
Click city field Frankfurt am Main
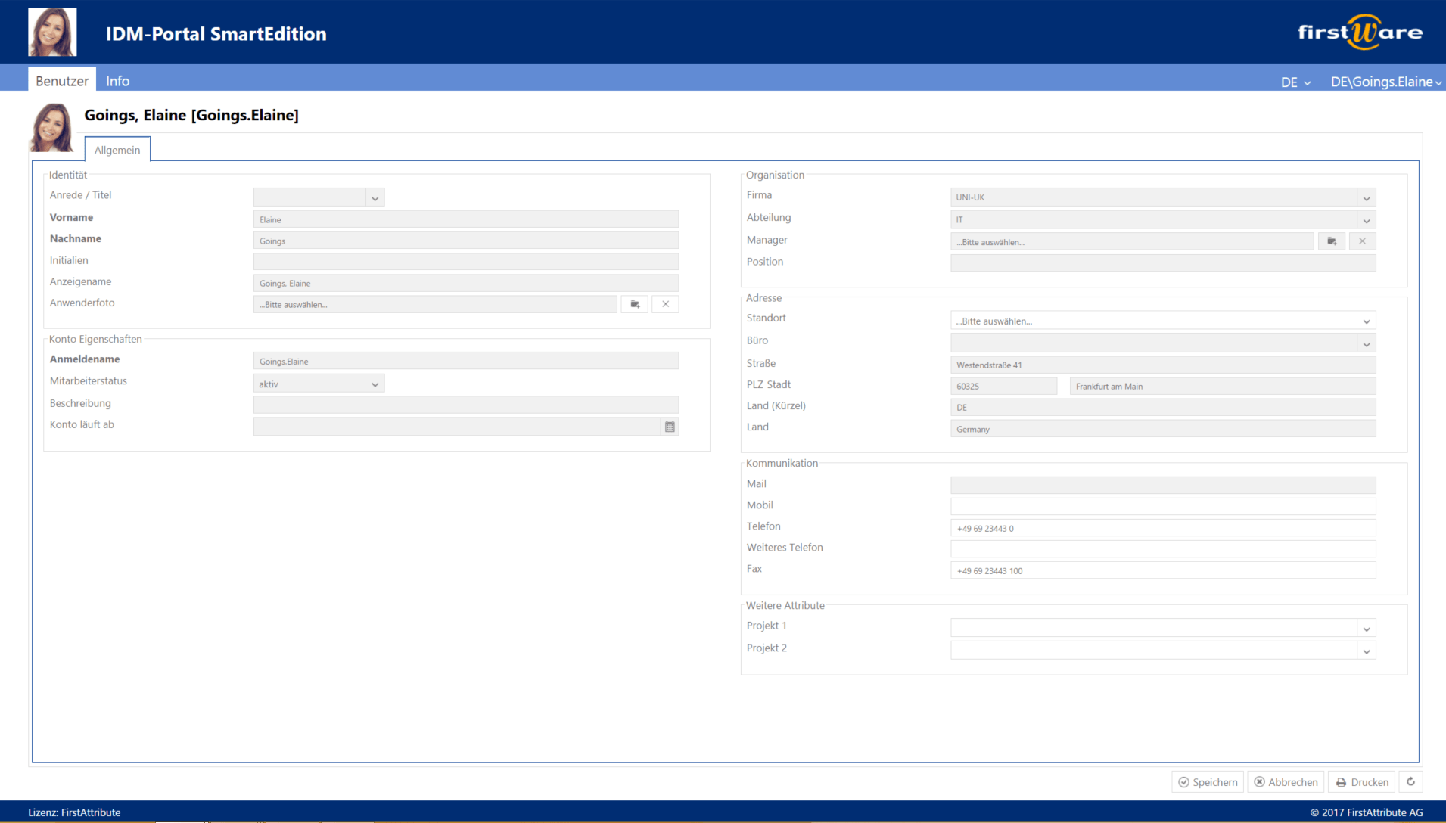pyautogui.click(x=1223, y=386)
